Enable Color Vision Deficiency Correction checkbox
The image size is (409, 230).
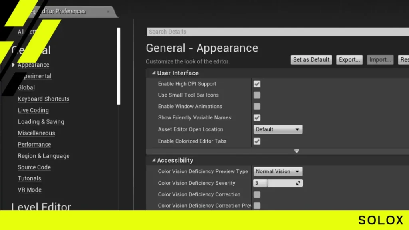[257, 194]
